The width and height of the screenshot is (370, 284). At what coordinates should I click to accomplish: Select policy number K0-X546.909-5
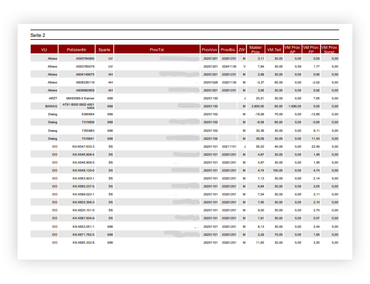point(83,162)
